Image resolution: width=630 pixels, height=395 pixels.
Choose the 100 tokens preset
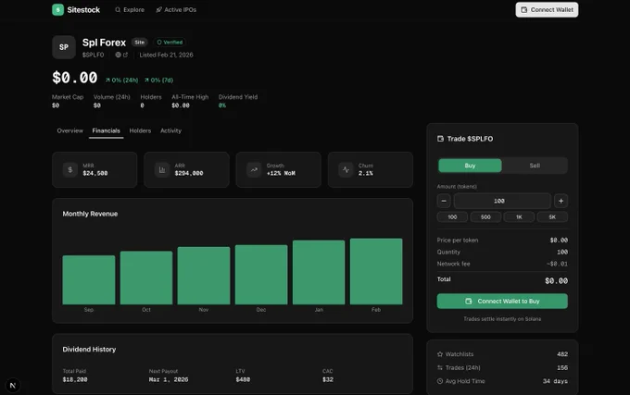coord(452,217)
